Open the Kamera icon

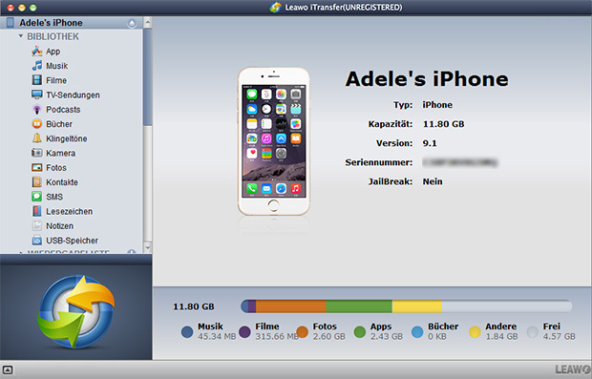(x=36, y=153)
